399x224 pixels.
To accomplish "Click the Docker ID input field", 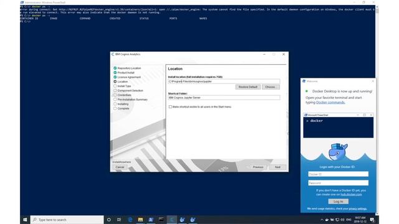I will coord(338,174).
